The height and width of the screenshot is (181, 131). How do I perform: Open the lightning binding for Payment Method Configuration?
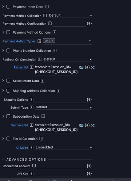click(x=89, y=24)
